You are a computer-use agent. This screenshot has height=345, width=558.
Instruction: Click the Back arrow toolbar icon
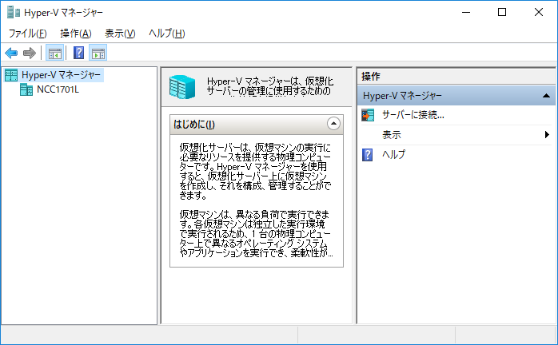coord(11,54)
